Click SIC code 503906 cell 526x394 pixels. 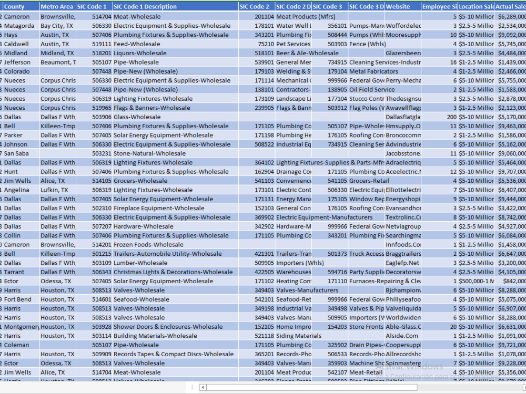(94, 117)
